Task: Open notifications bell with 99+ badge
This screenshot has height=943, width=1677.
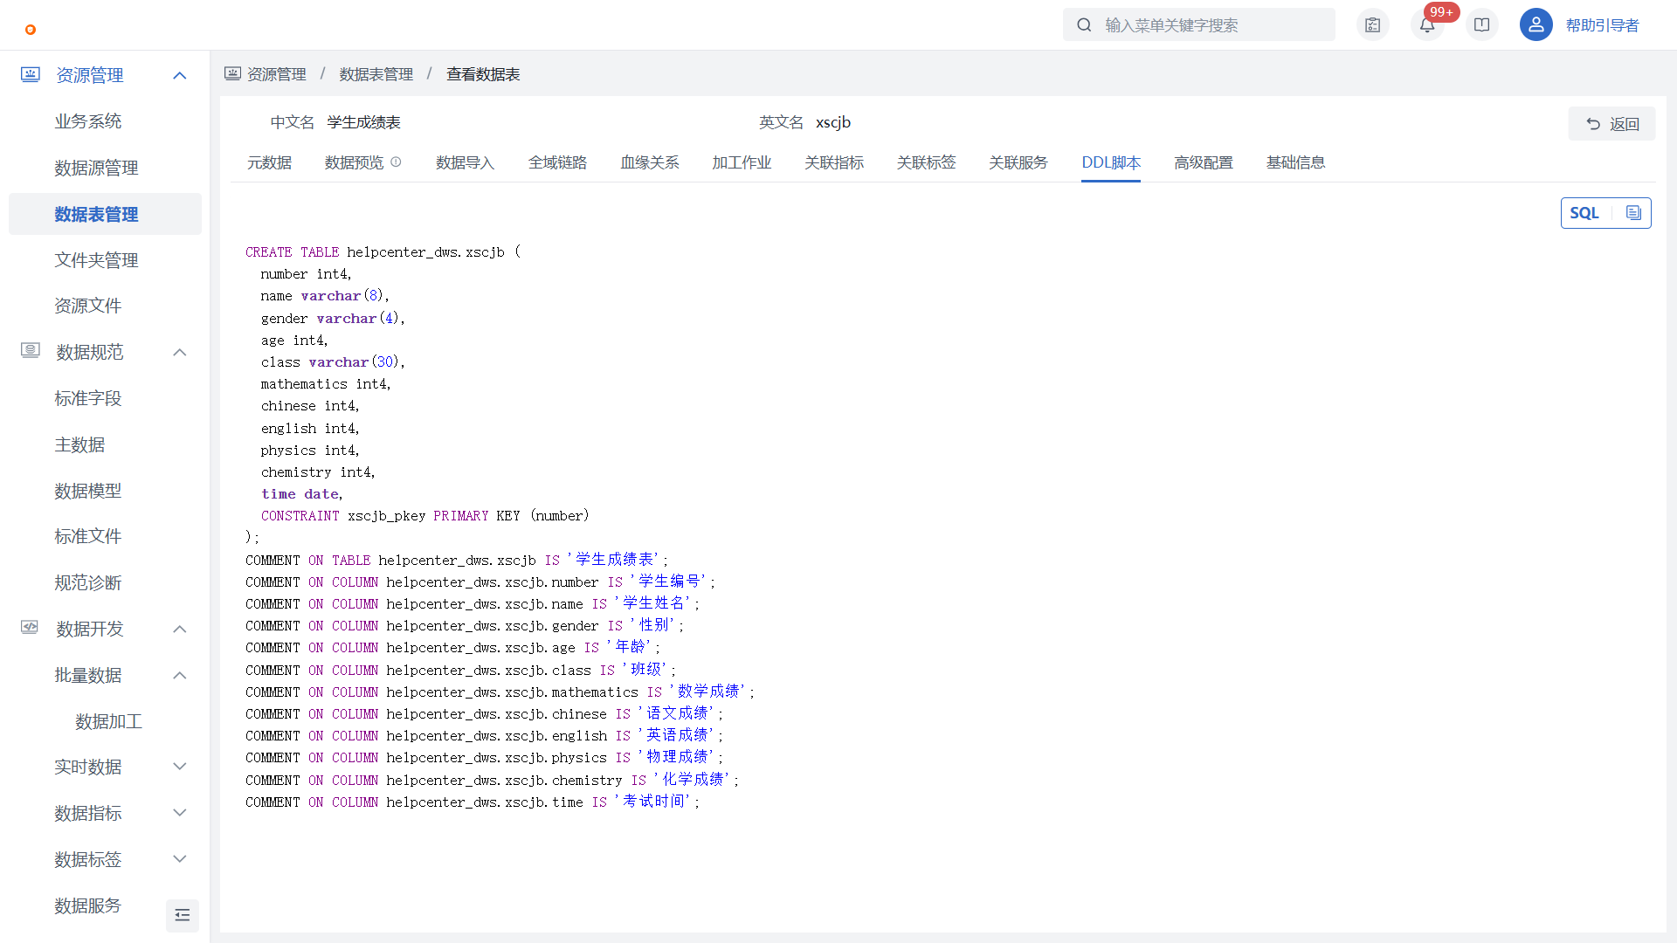Action: click(x=1427, y=25)
